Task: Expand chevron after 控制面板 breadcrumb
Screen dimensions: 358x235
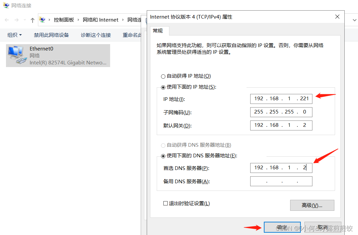Action: tap(78, 20)
